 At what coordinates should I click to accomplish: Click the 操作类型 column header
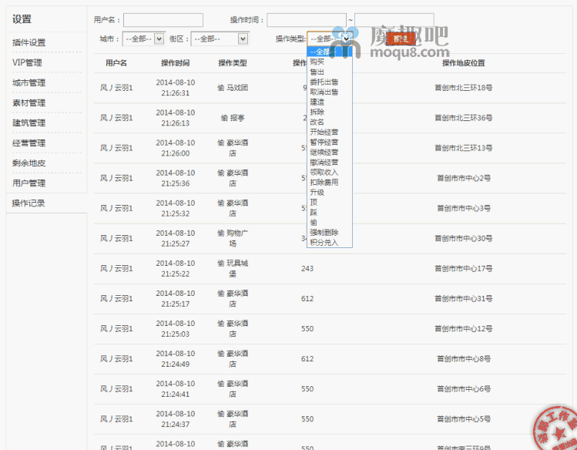[233, 63]
